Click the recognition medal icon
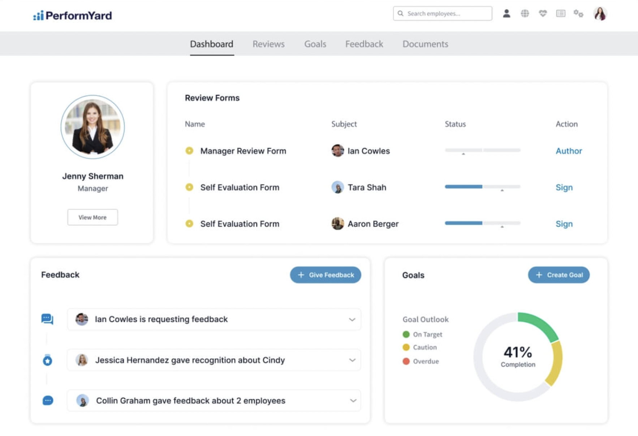638x436 pixels. coord(47,360)
